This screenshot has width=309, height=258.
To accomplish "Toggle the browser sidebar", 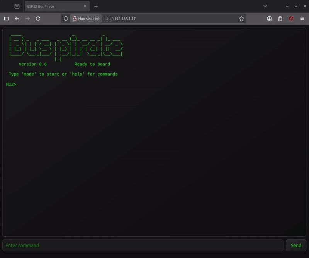I will point(7,19).
